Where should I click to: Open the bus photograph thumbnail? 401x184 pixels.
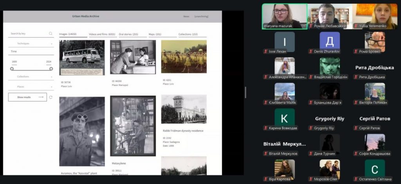tap(82, 57)
